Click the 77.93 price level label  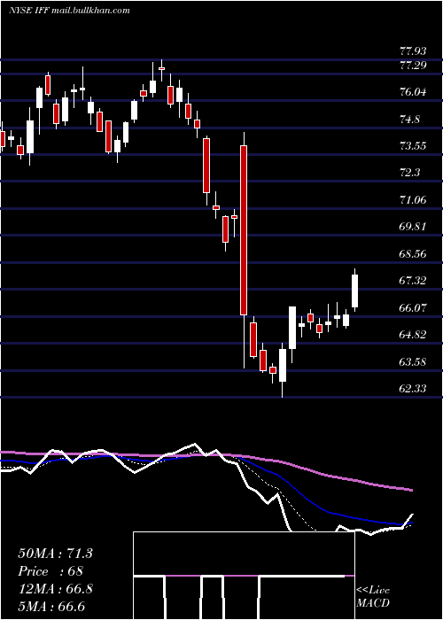413,51
